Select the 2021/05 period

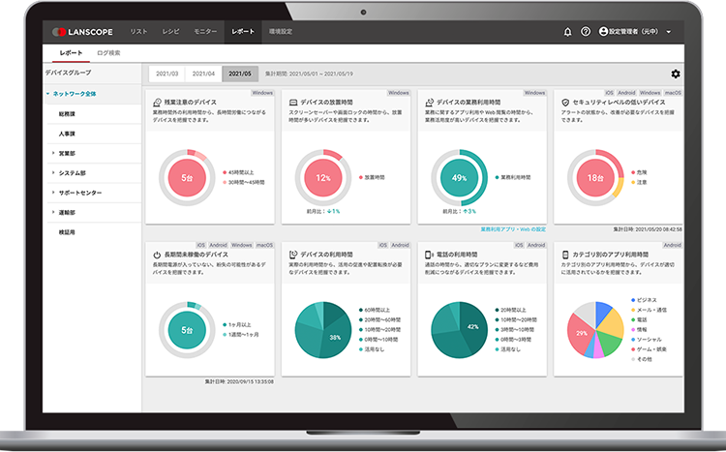(x=240, y=74)
